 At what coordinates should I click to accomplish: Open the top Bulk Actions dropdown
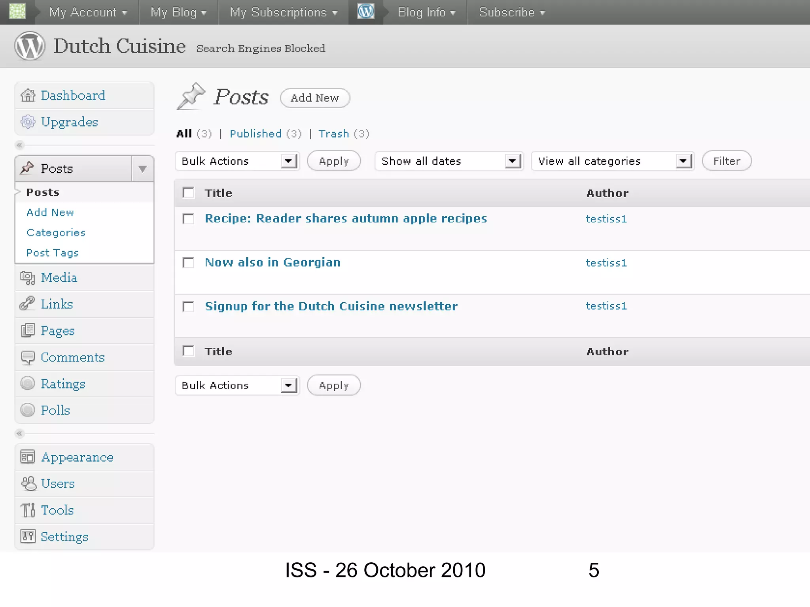coord(237,161)
